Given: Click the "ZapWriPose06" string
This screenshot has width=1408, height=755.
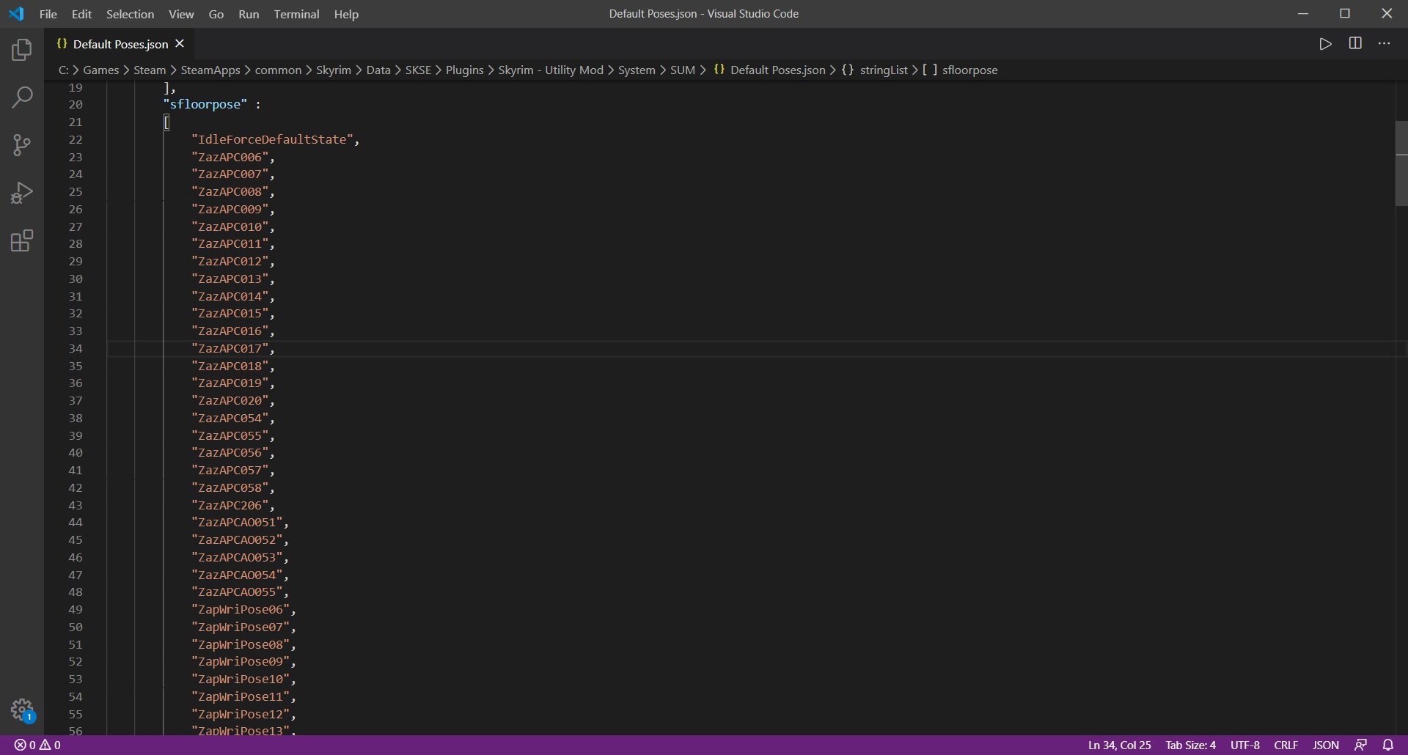Looking at the screenshot, I should tap(241, 609).
